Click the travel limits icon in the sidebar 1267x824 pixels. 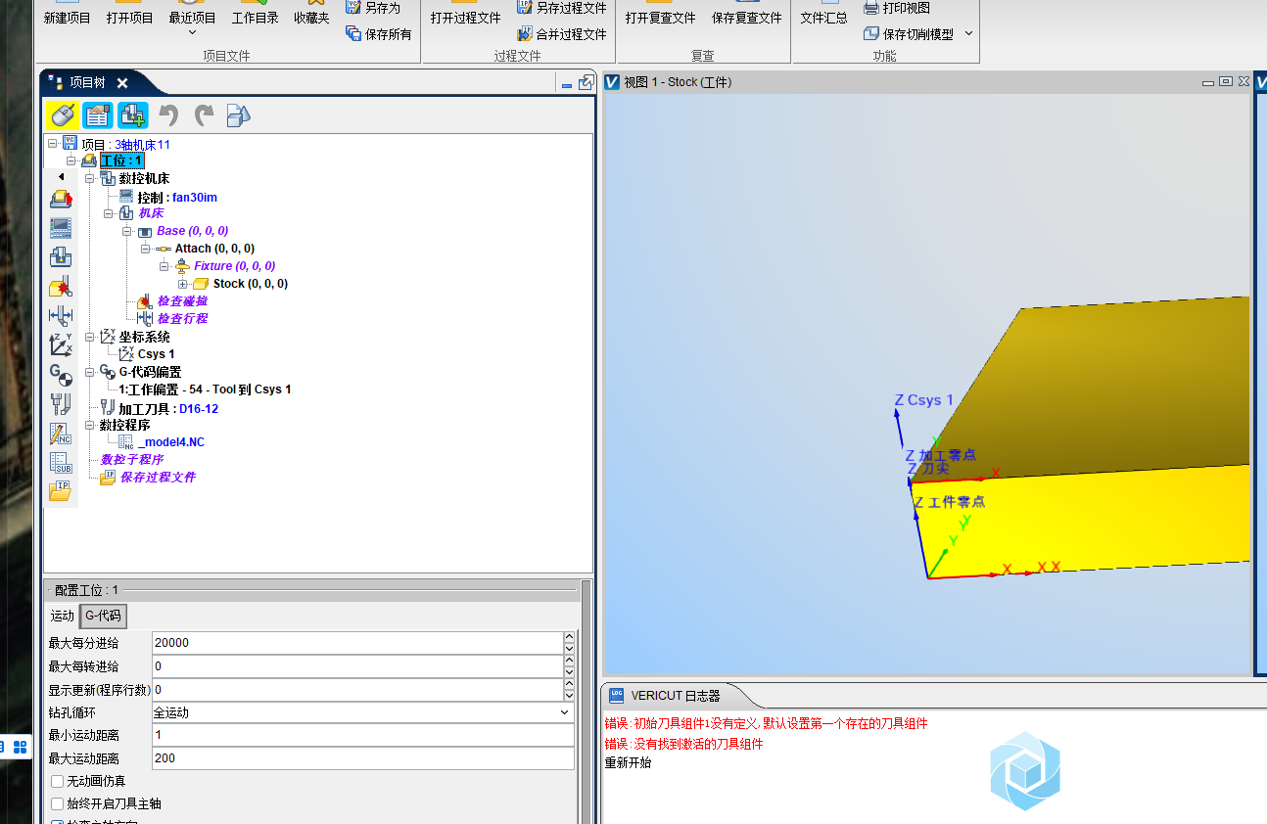61,315
